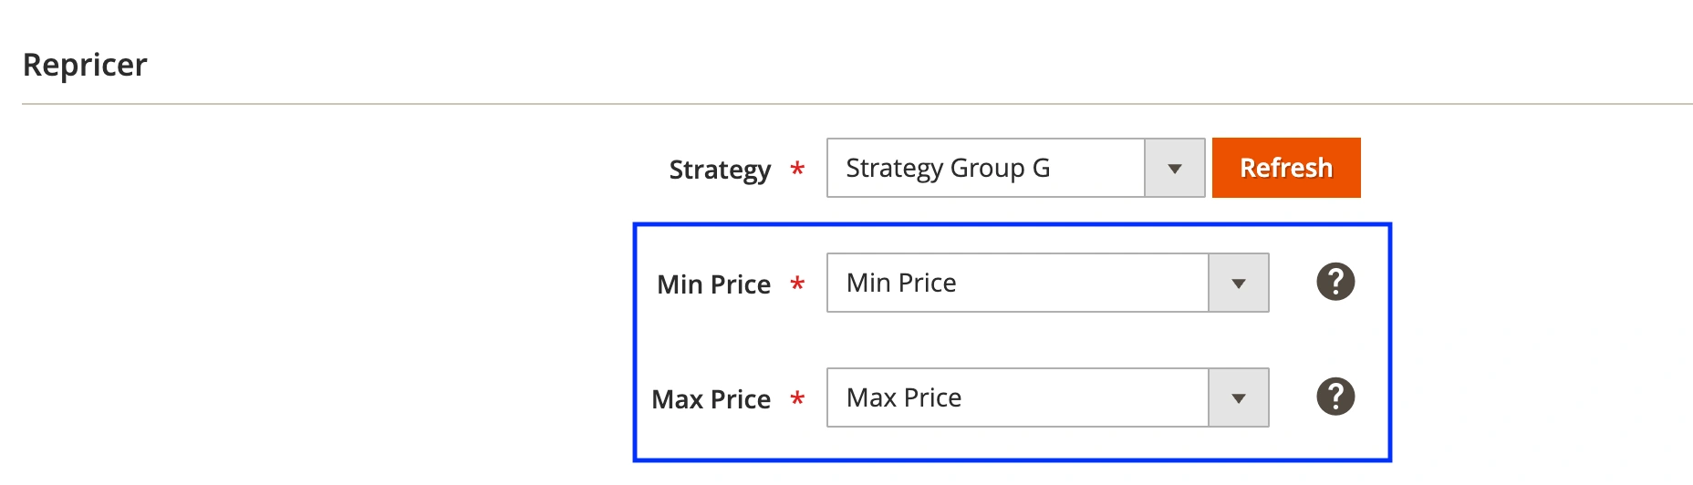Click the Min Price help question-mark icon
This screenshot has width=1693, height=485.
point(1335,282)
